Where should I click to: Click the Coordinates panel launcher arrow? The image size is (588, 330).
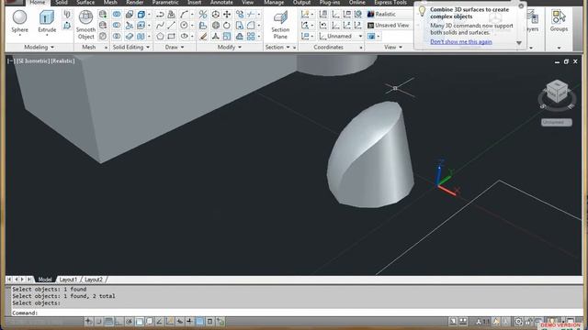pos(361,48)
